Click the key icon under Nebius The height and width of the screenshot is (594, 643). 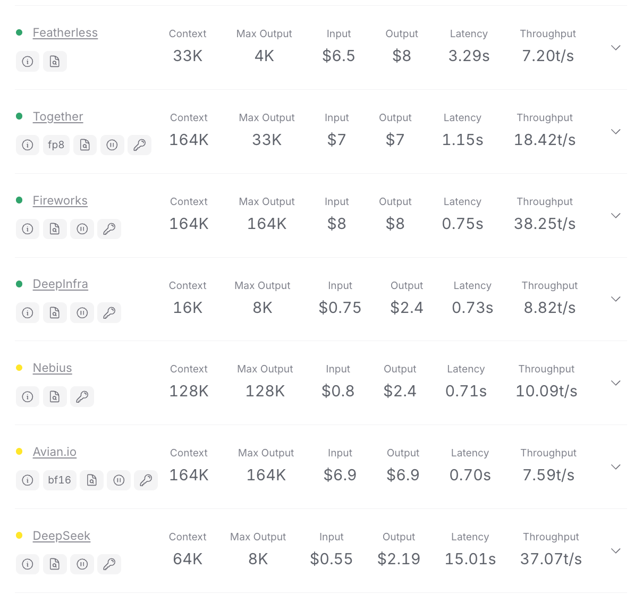click(82, 397)
